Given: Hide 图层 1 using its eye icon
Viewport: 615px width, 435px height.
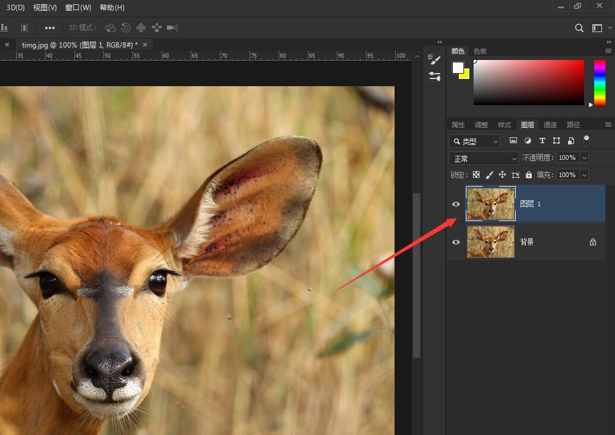Looking at the screenshot, I should point(456,204).
